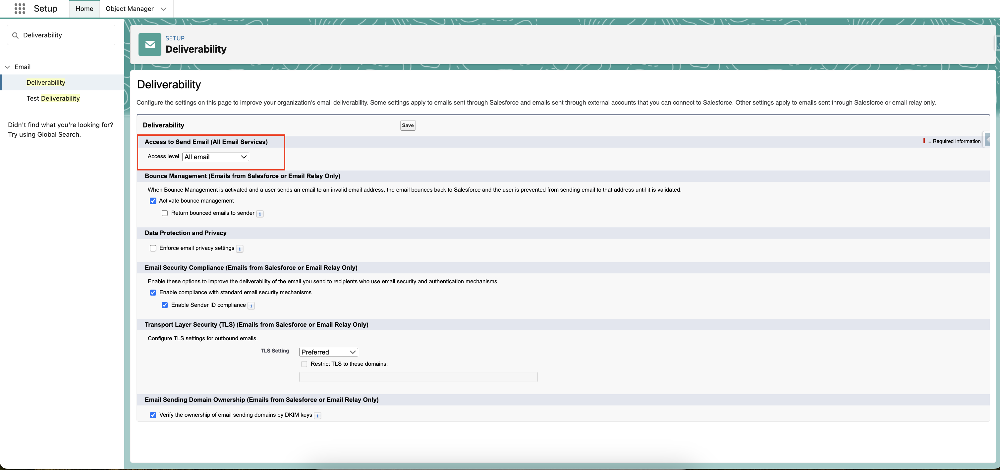Save the deliverability settings
The image size is (1000, 470).
tap(407, 125)
